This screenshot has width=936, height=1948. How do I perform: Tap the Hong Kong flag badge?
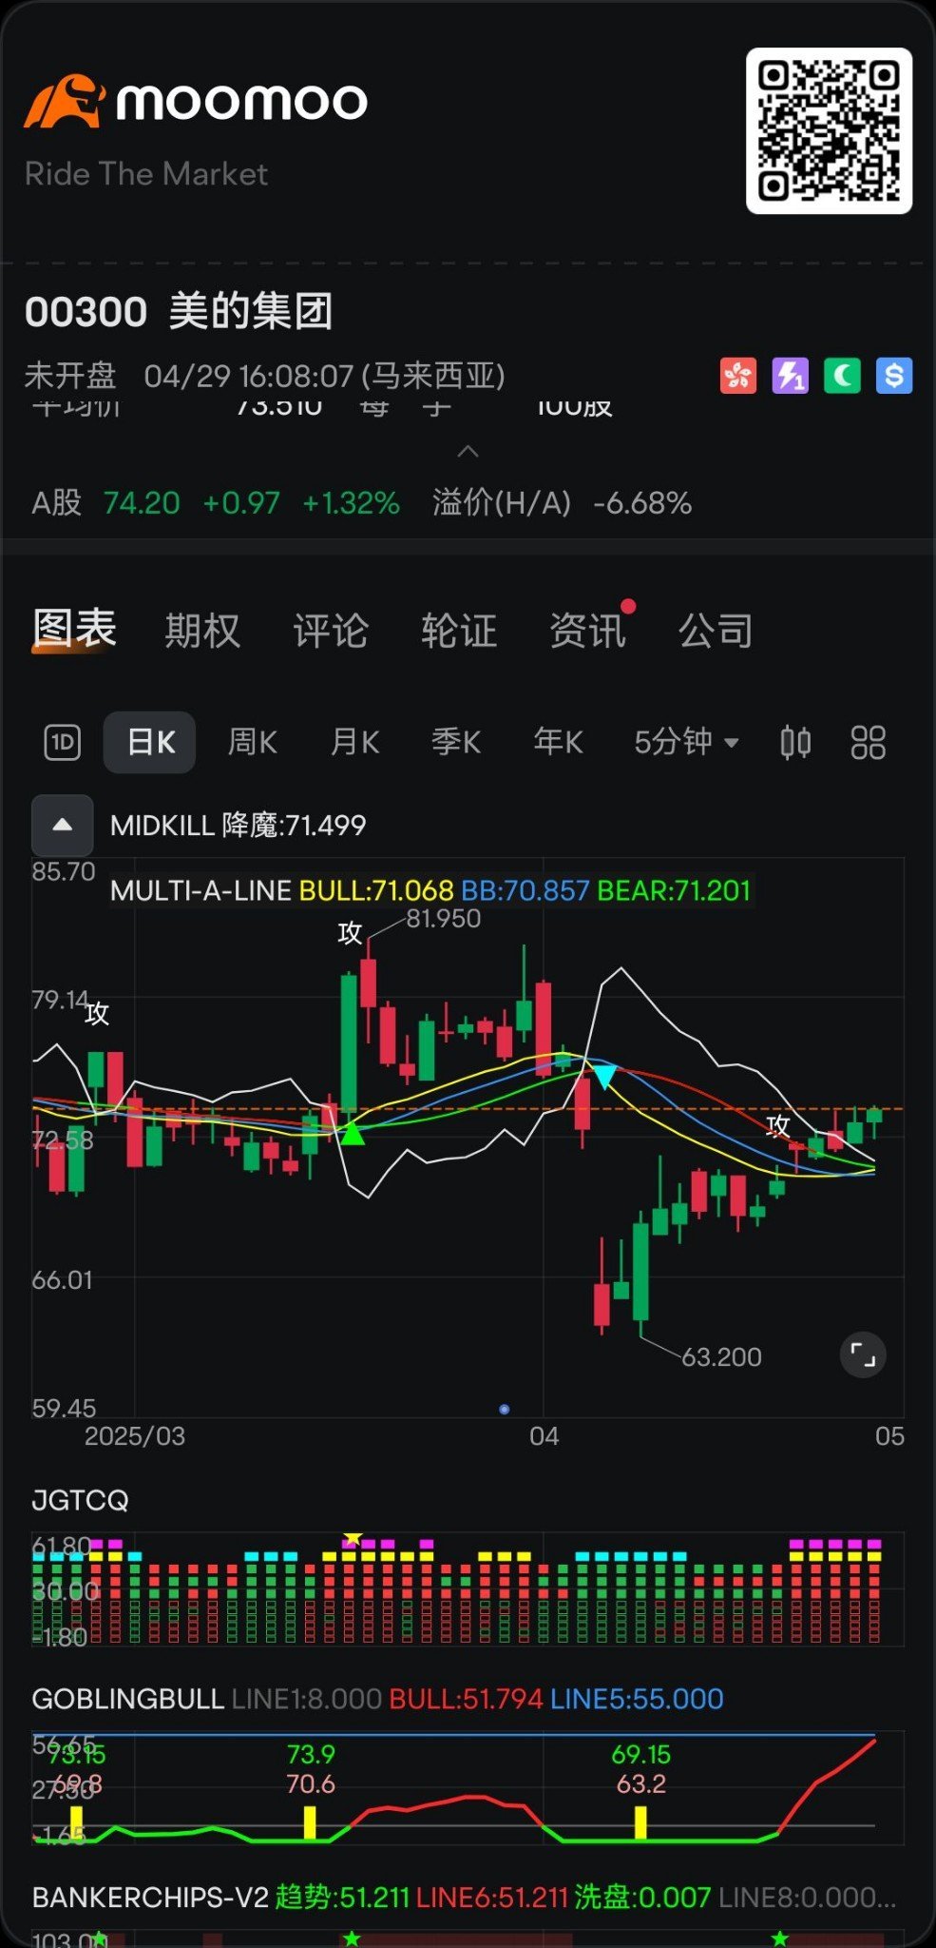click(738, 376)
